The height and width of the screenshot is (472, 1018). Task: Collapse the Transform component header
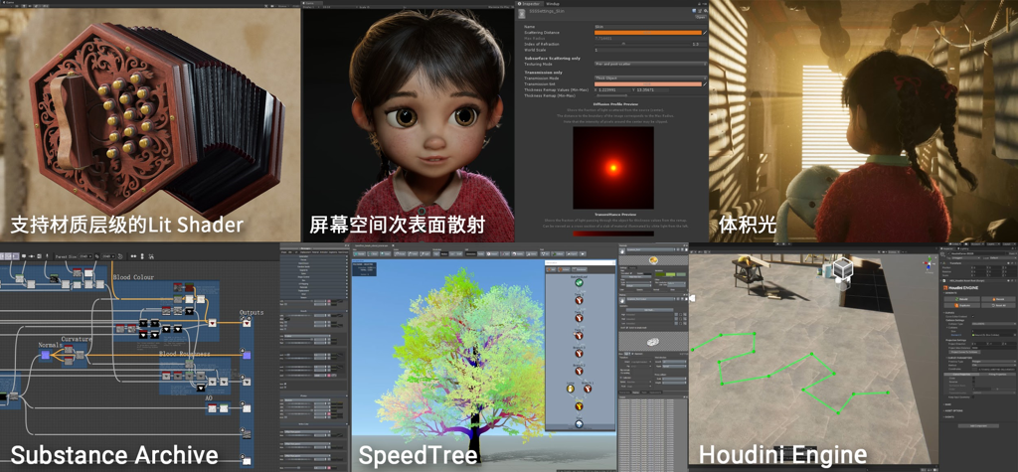[x=978, y=263]
